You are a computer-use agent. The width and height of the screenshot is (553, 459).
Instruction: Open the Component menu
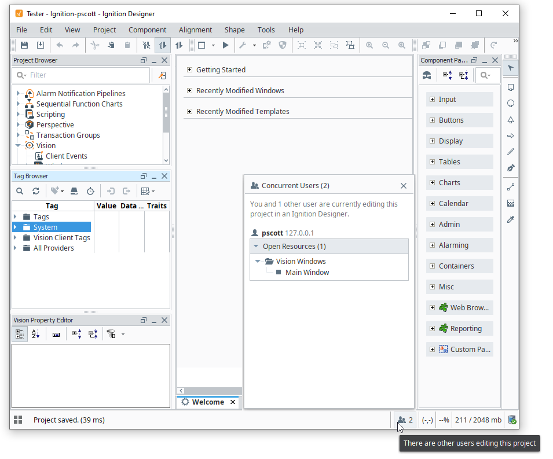[148, 30]
